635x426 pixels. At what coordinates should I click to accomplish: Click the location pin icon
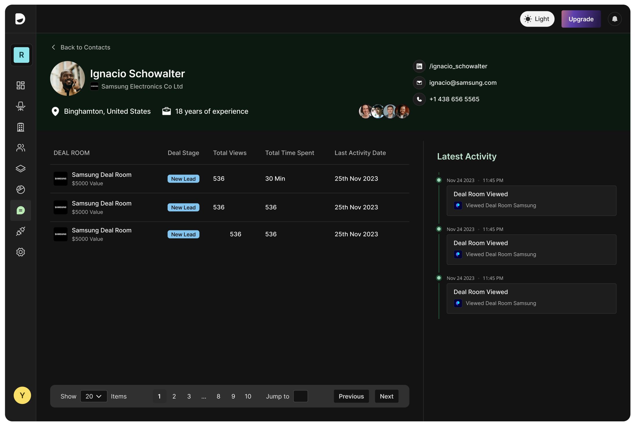pos(55,111)
